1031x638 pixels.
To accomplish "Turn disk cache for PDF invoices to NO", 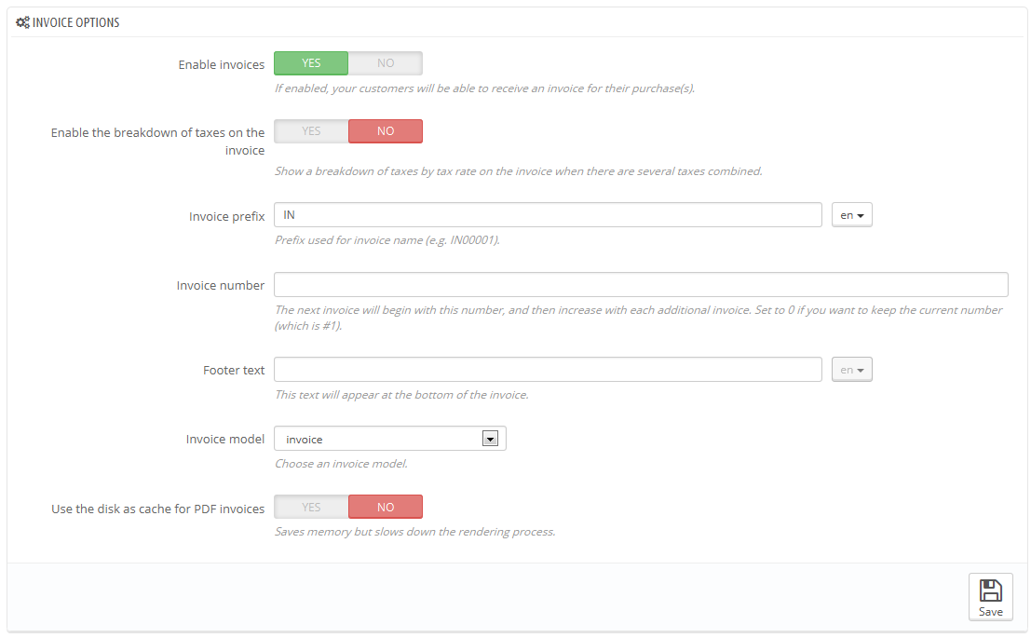I will pyautogui.click(x=386, y=507).
